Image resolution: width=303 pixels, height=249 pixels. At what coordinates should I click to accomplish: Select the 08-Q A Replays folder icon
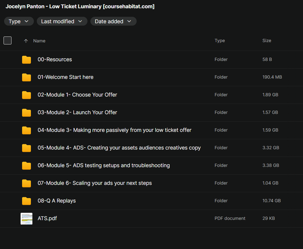27,201
